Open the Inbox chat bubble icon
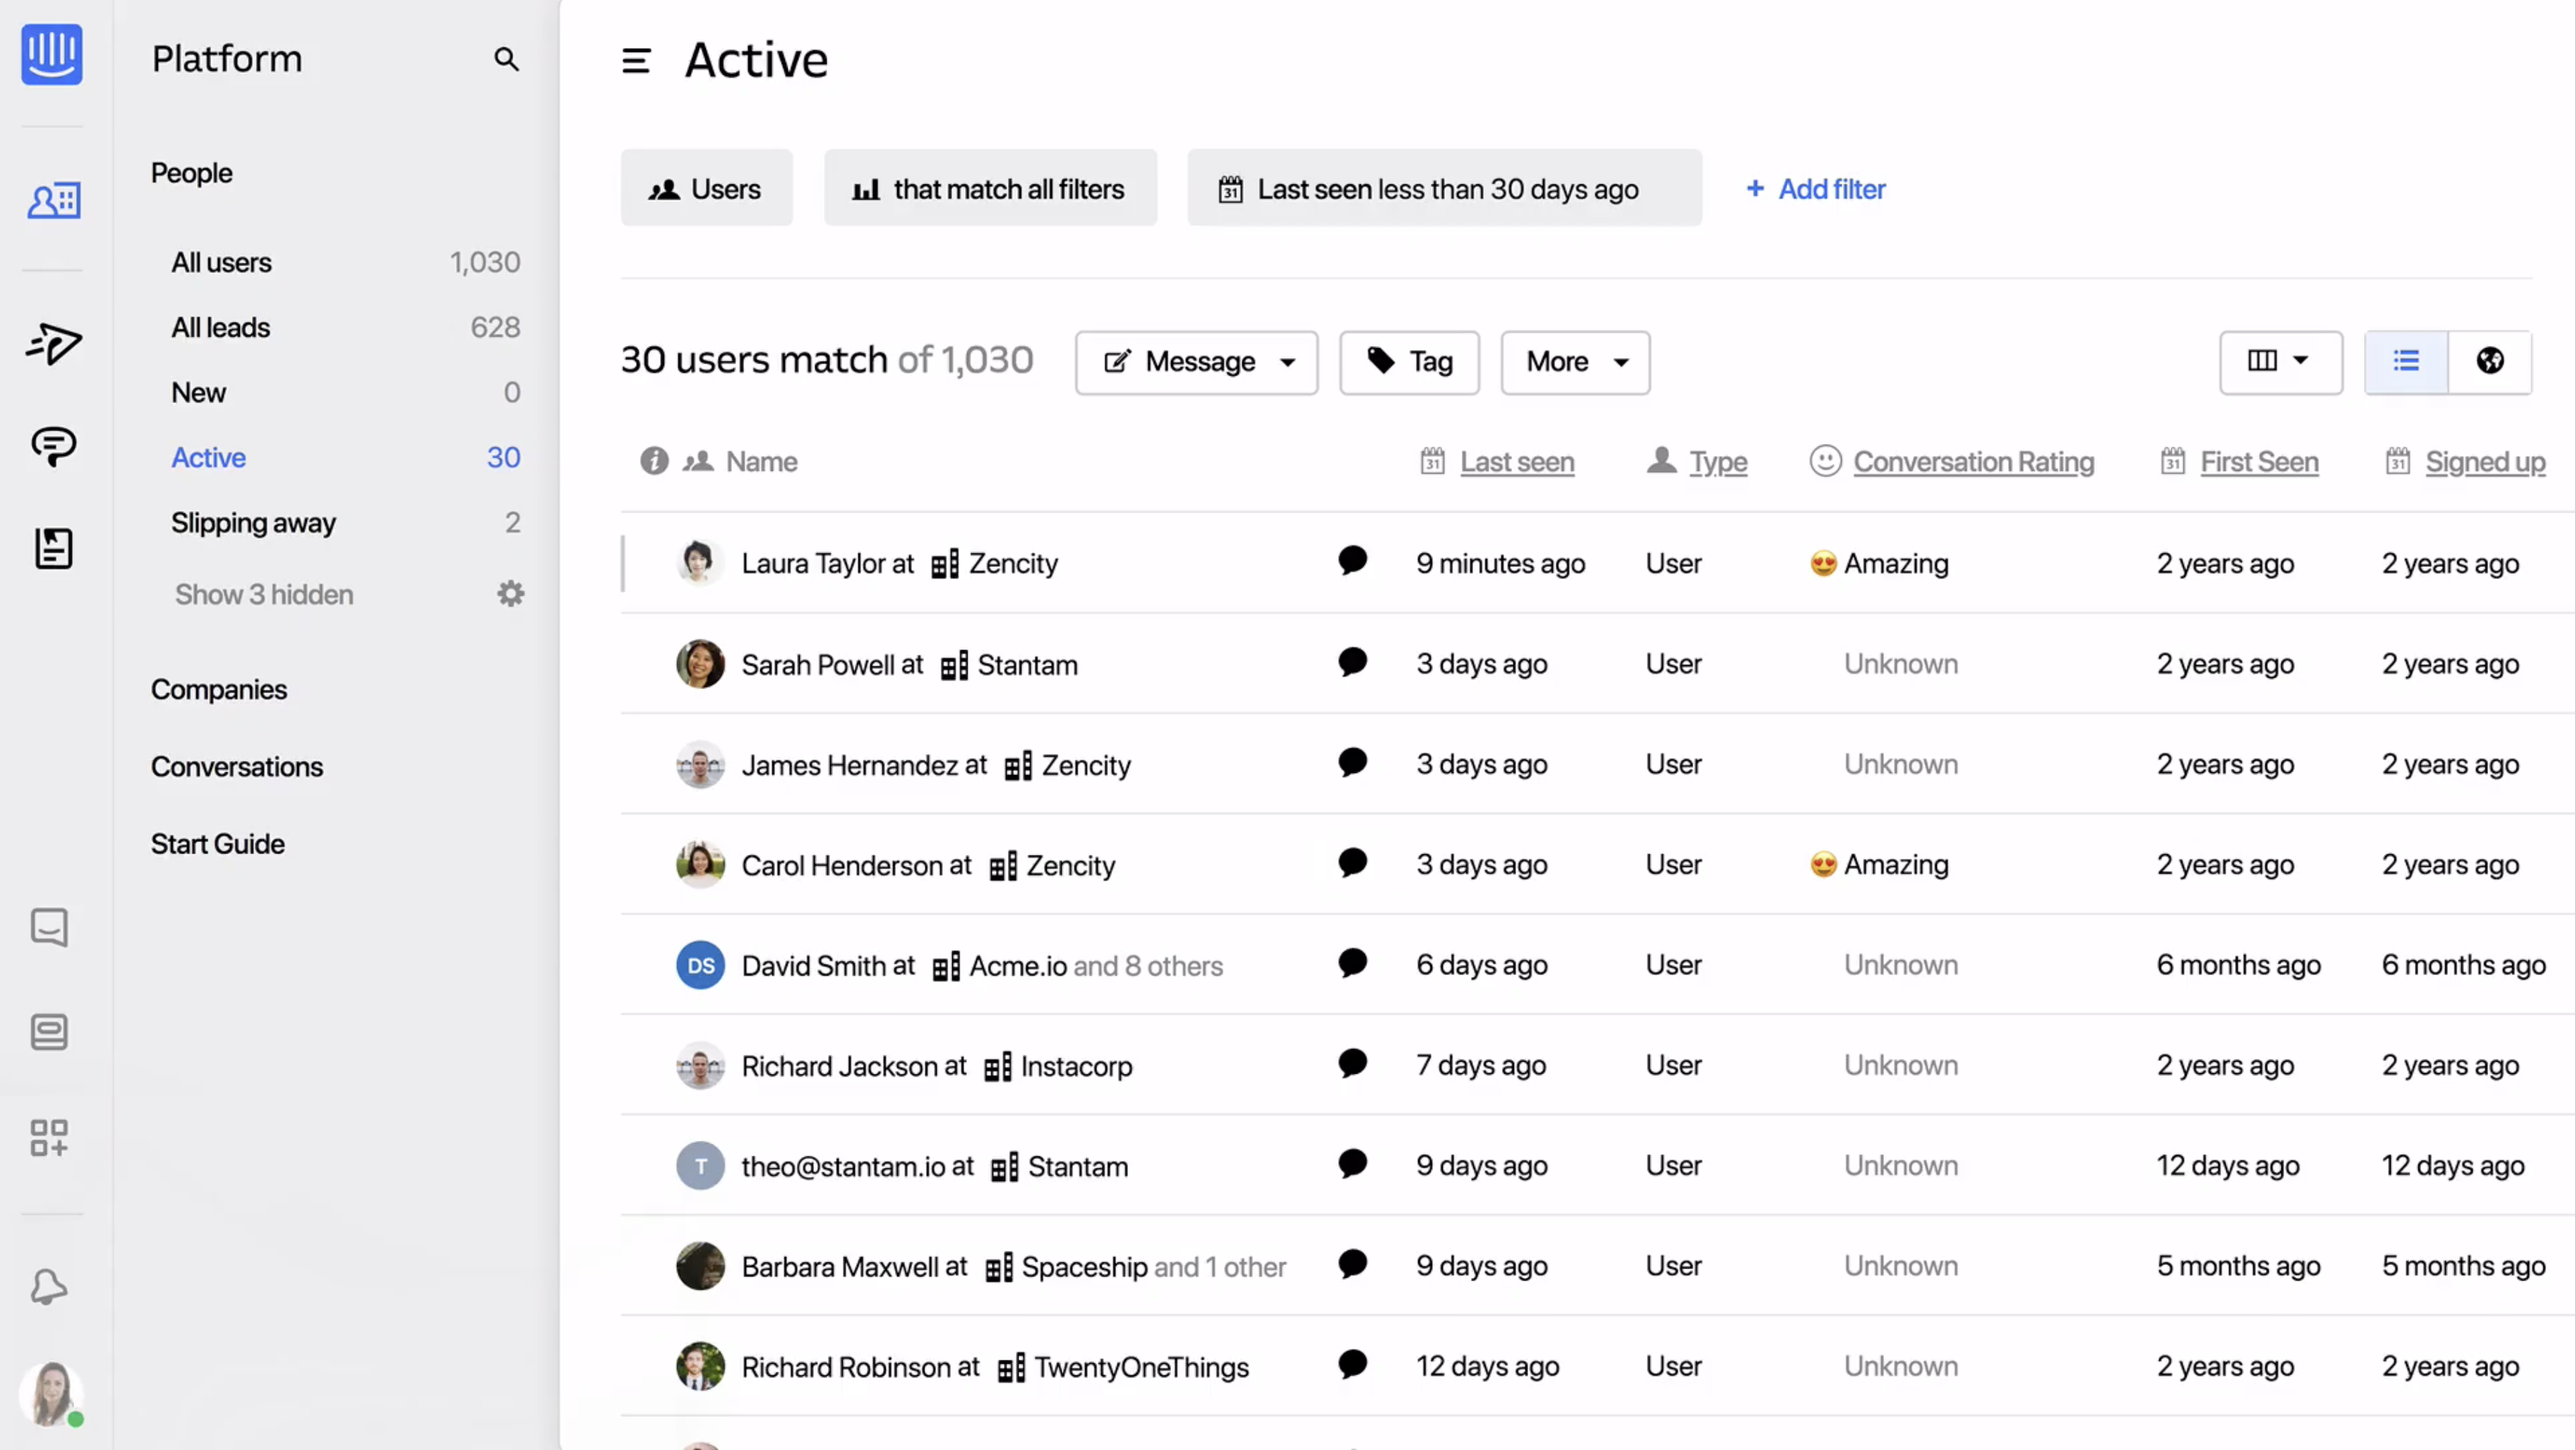2575x1450 pixels. (53, 446)
